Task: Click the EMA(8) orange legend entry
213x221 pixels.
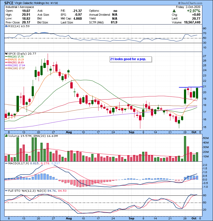Action: click(14, 59)
